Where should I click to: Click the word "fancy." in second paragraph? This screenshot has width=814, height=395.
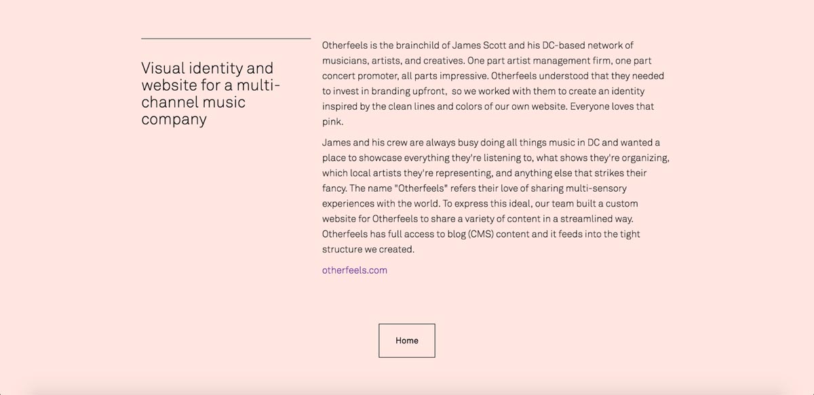pyautogui.click(x=334, y=188)
